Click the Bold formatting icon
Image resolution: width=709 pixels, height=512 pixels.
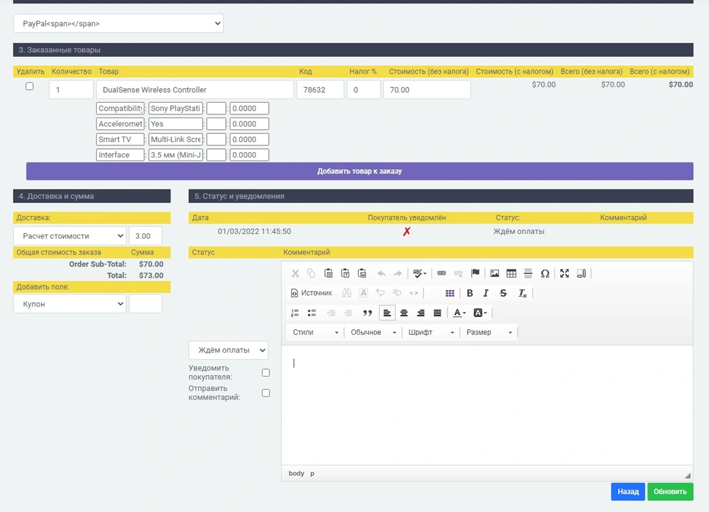coord(470,293)
